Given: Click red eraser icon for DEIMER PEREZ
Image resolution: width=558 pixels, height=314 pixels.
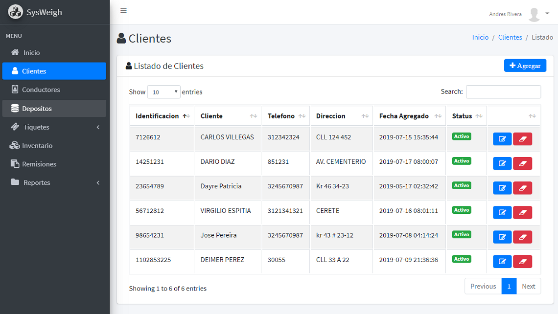Looking at the screenshot, I should coord(522,261).
